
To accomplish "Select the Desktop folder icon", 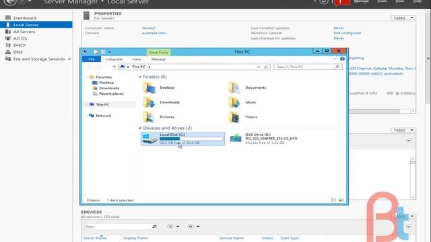I will (149, 88).
